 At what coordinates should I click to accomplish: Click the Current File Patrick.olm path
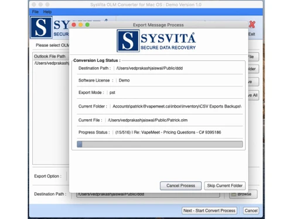(x=148, y=120)
